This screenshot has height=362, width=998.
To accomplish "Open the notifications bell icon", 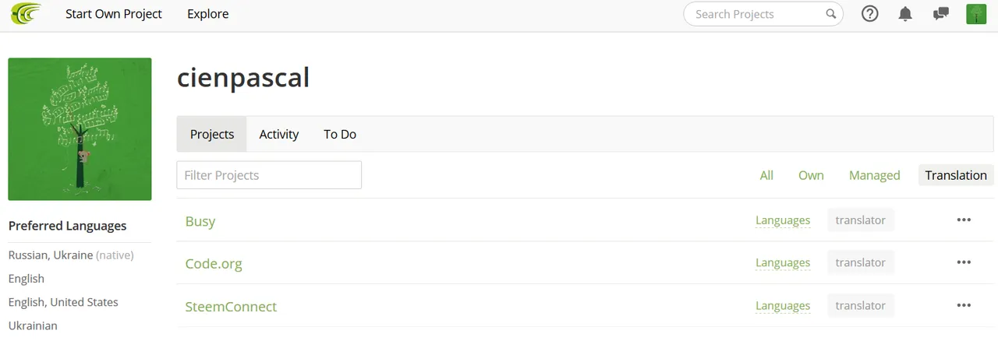I will tap(905, 14).
